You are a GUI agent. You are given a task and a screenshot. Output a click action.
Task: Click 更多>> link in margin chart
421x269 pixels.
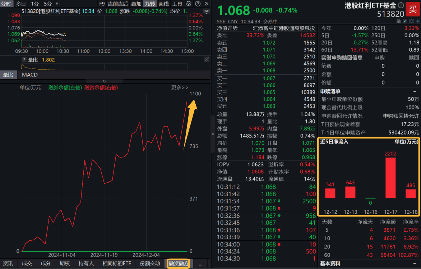click(180, 88)
